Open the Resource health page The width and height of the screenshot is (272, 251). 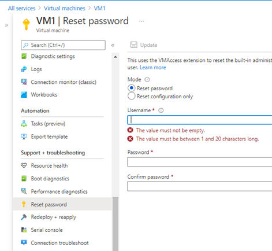click(49, 165)
